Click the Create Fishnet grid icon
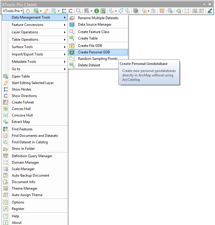215x225 pixels. pos(6,102)
